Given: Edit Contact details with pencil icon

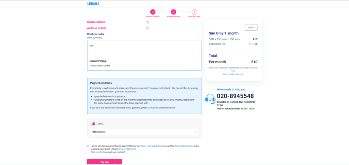Looking at the screenshot, I should click(x=148, y=22).
